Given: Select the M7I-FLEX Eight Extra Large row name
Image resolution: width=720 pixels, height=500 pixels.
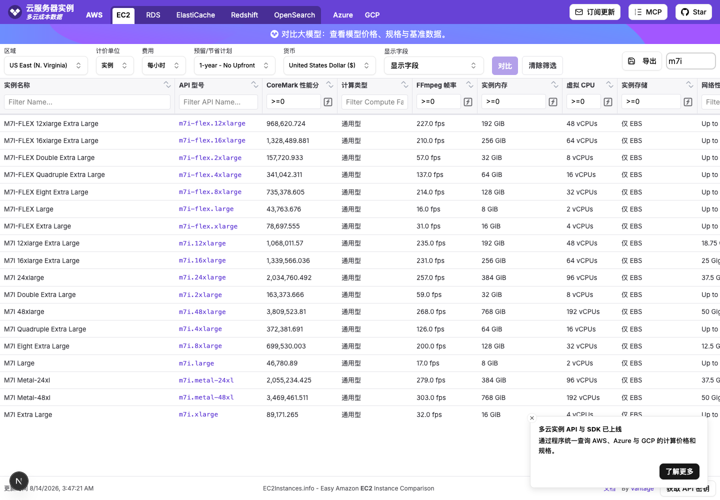Looking at the screenshot, I should tap(46, 192).
